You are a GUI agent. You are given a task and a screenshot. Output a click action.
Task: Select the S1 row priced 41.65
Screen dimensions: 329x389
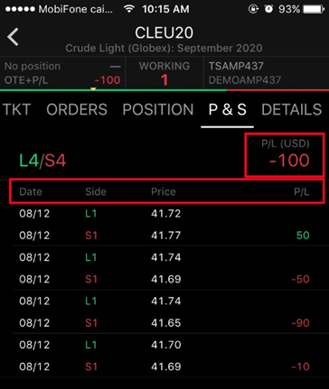[164, 323]
